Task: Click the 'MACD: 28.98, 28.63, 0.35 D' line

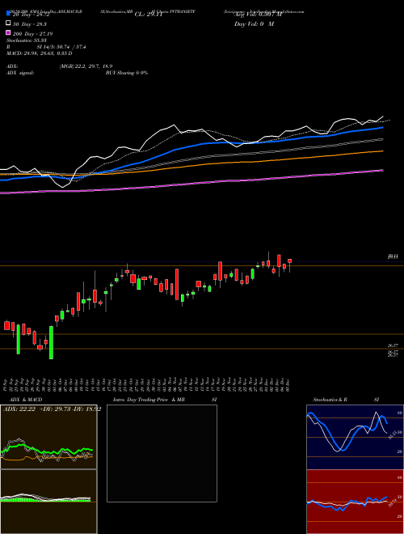Action: (39, 53)
